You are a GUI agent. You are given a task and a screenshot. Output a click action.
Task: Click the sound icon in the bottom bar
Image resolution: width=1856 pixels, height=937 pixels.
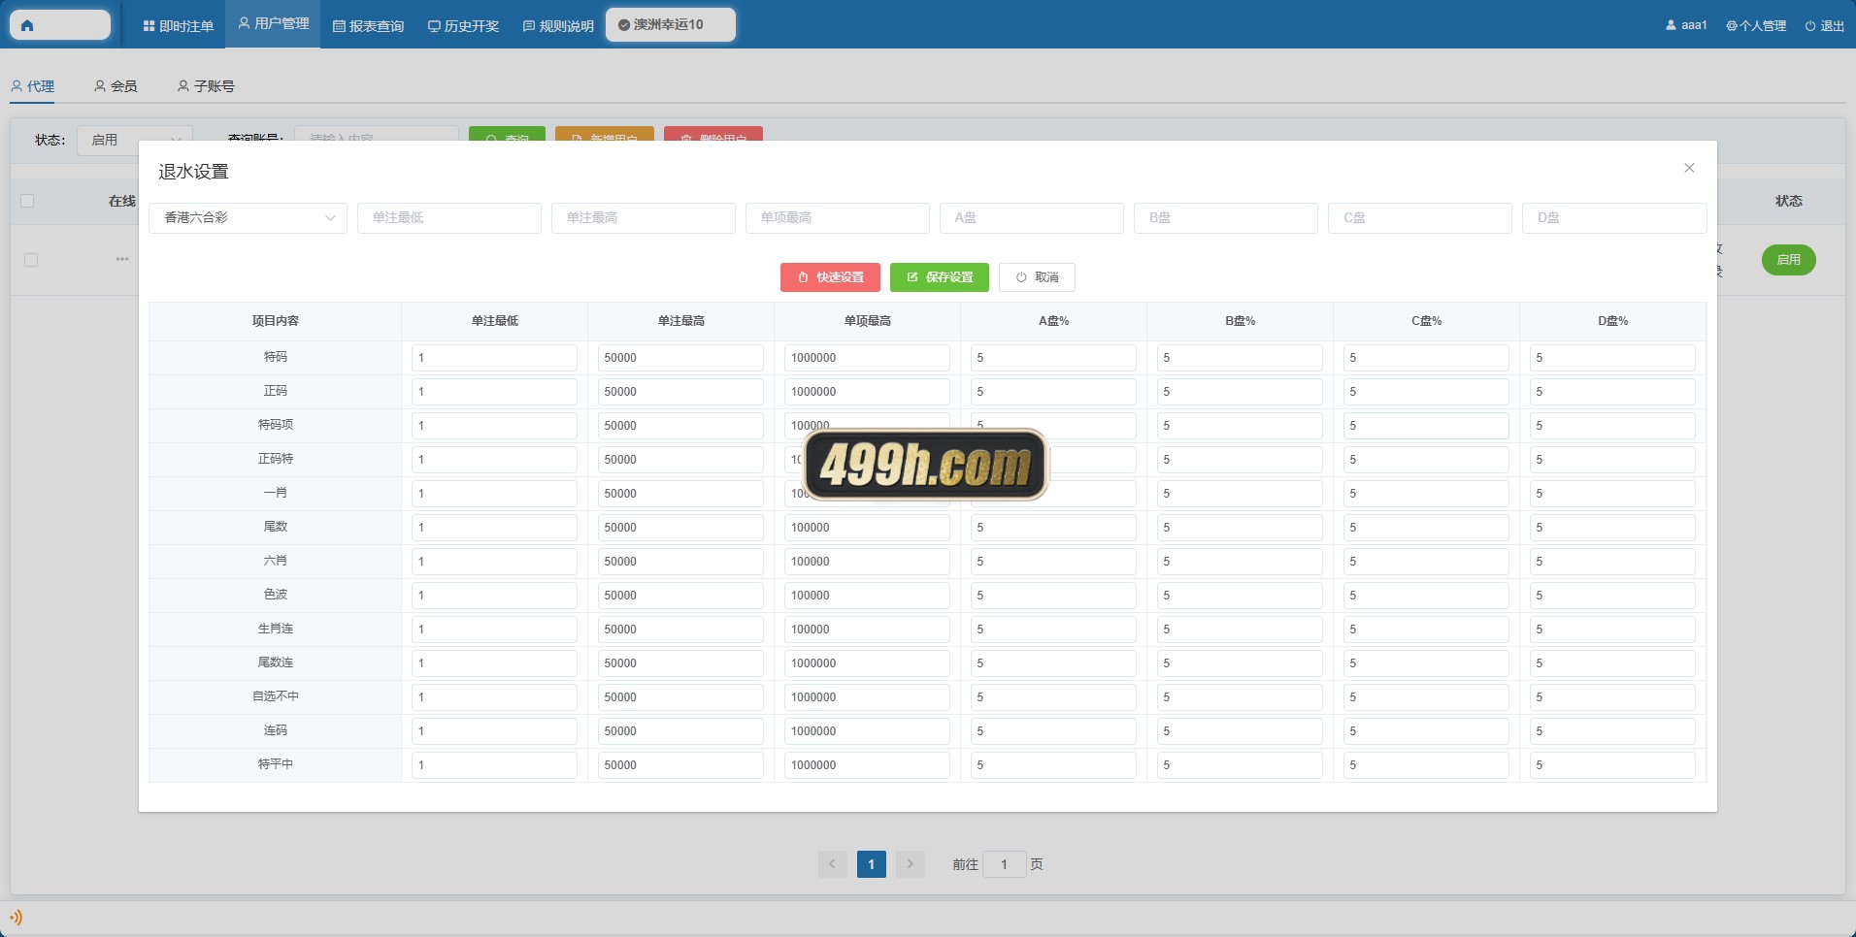[x=16, y=917]
